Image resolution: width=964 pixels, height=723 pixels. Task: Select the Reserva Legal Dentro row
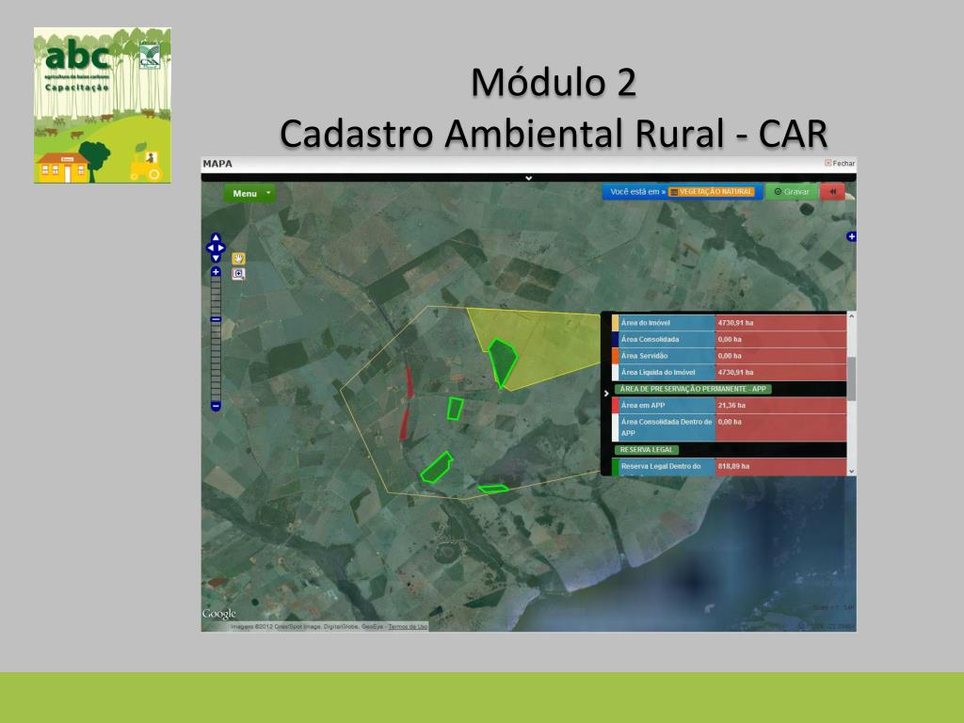pyautogui.click(x=730, y=467)
